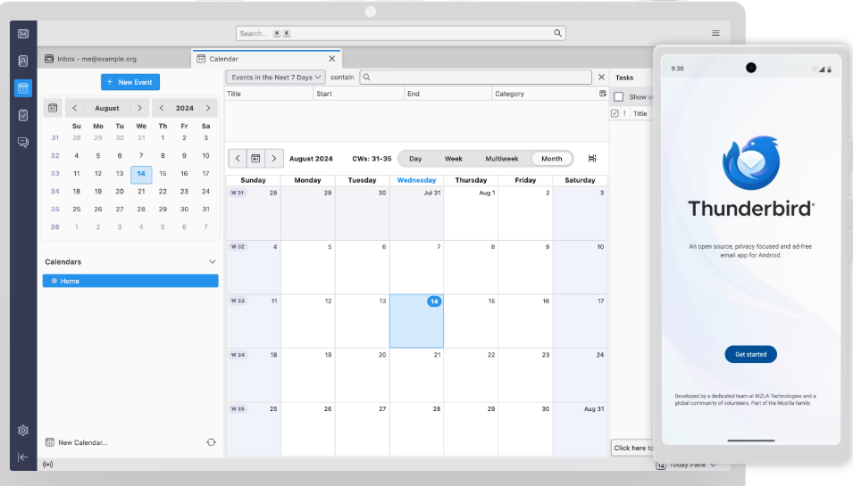Clear the event filter with X icon

(601, 77)
